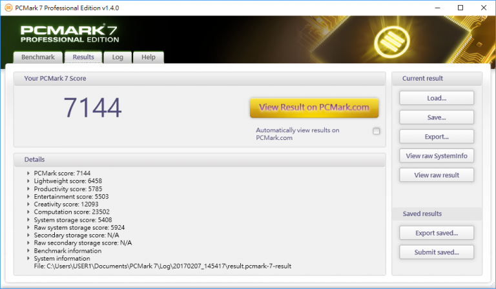Expand the Productivity score row
Image resolution: width=496 pixels, height=289 pixels.
point(28,189)
